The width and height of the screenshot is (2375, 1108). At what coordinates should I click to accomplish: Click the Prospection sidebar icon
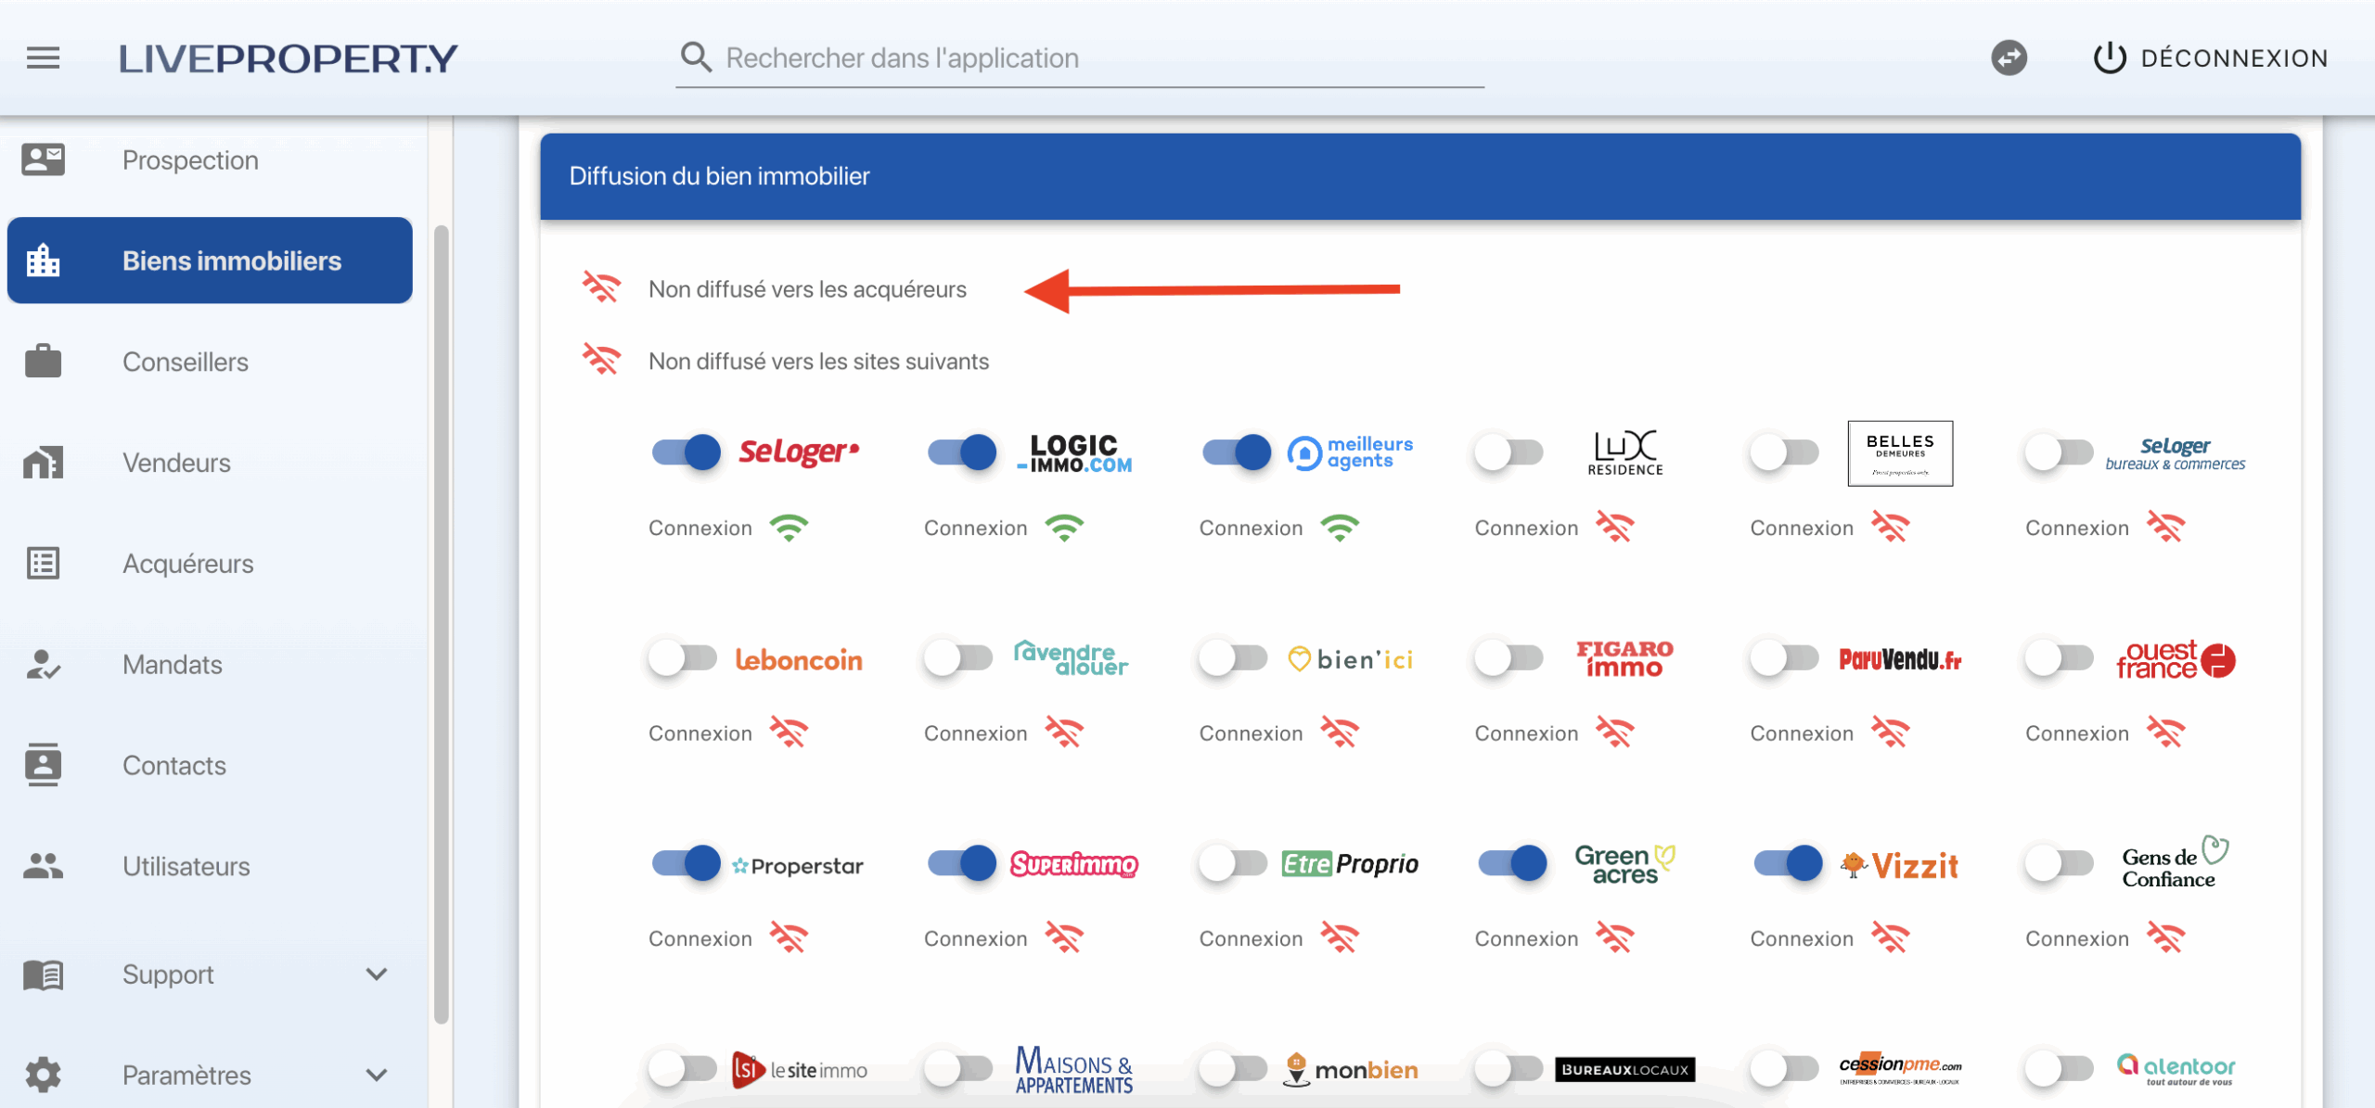click(x=43, y=159)
